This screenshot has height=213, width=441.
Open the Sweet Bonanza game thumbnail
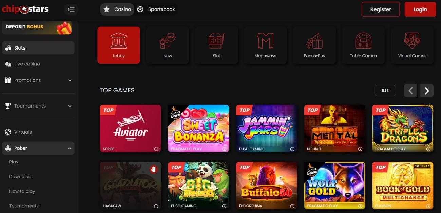point(199,129)
